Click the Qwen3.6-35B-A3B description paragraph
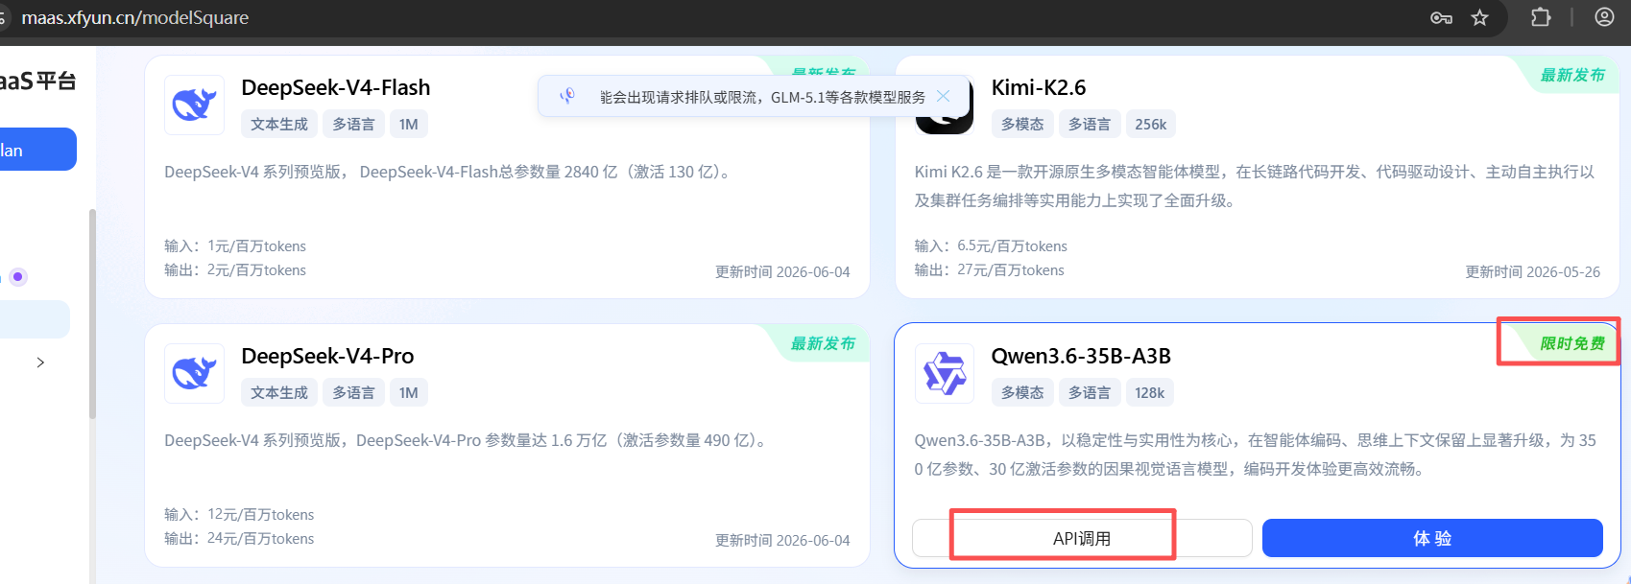Viewport: 1631px width, 584px height. tap(1255, 455)
